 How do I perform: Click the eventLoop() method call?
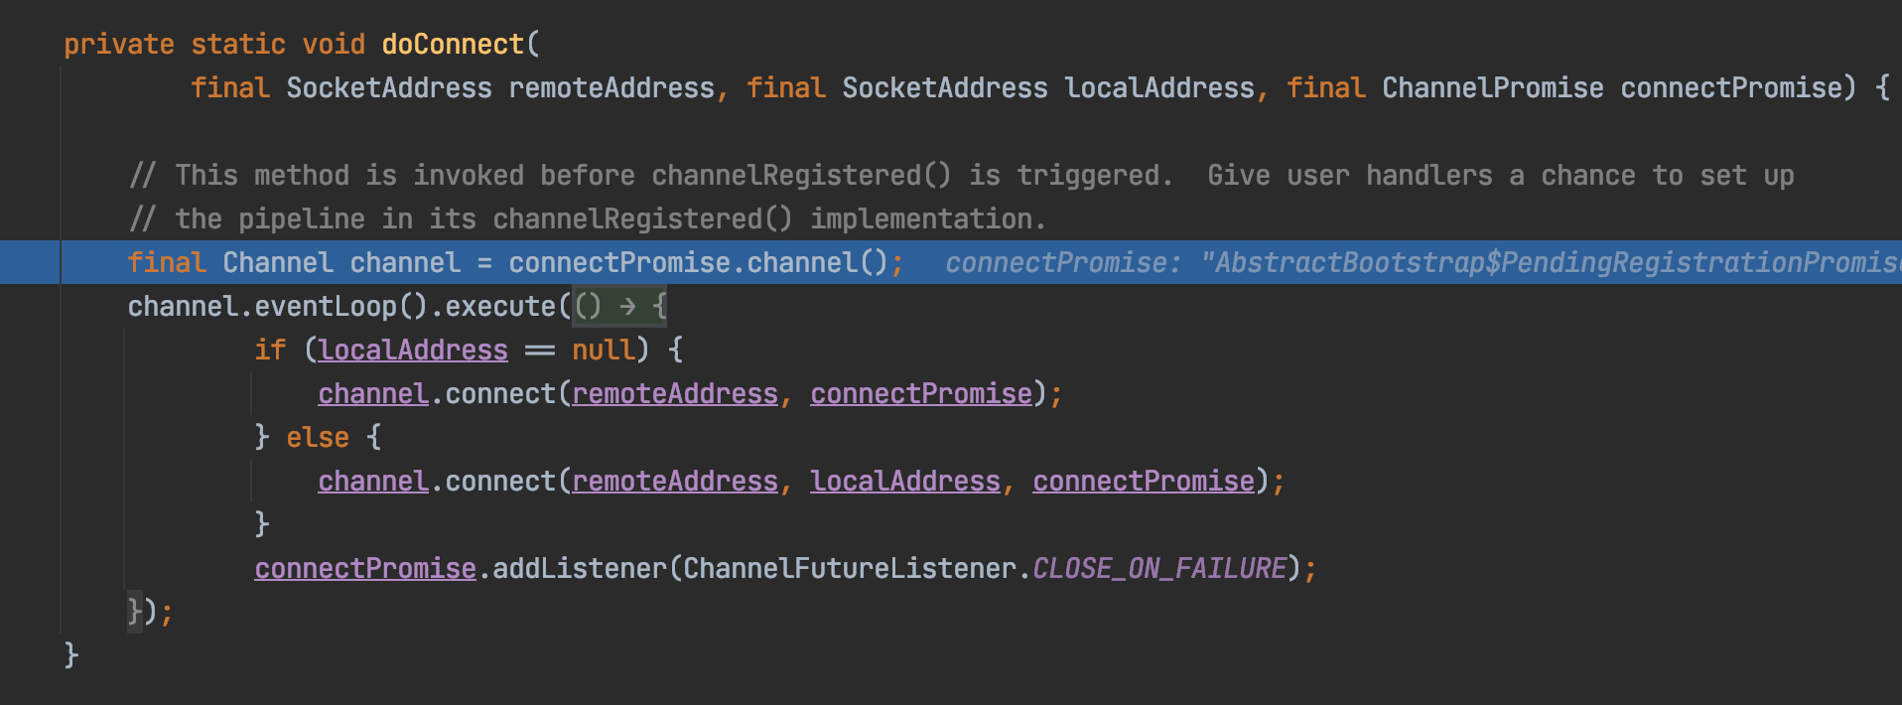pyautogui.click(x=341, y=307)
